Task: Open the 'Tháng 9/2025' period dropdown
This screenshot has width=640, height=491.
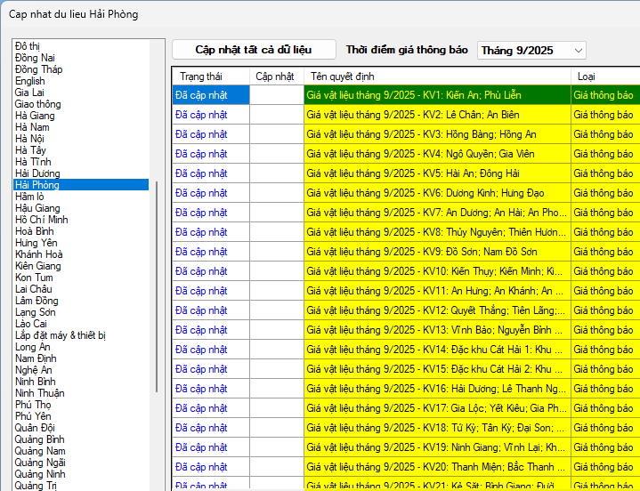Action: coord(531,51)
